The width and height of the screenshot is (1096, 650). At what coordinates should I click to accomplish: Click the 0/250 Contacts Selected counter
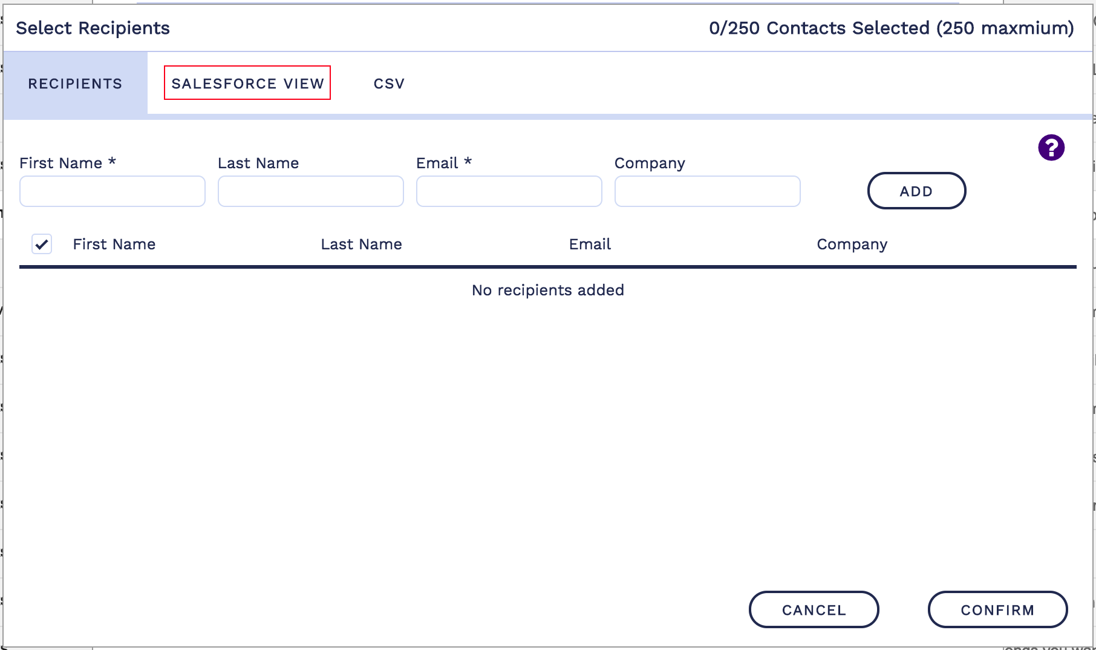891,28
